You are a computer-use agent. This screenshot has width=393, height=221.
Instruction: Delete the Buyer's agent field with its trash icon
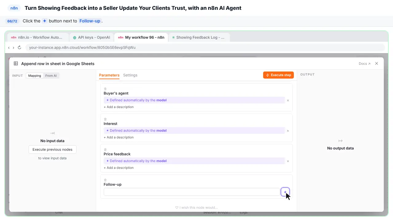tap(105, 89)
